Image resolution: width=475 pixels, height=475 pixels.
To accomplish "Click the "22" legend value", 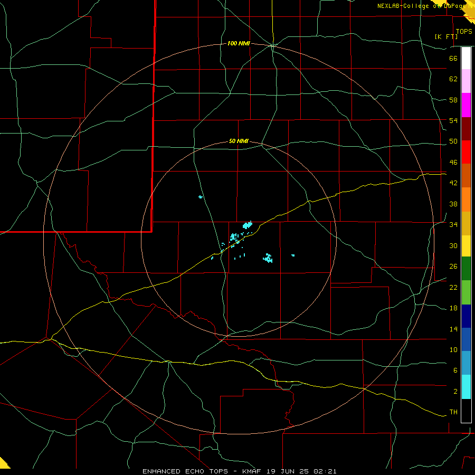I will coord(453,287).
